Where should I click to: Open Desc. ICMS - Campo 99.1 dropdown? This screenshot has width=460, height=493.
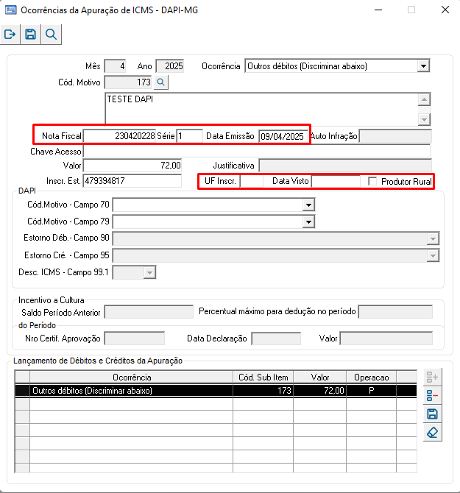click(149, 272)
